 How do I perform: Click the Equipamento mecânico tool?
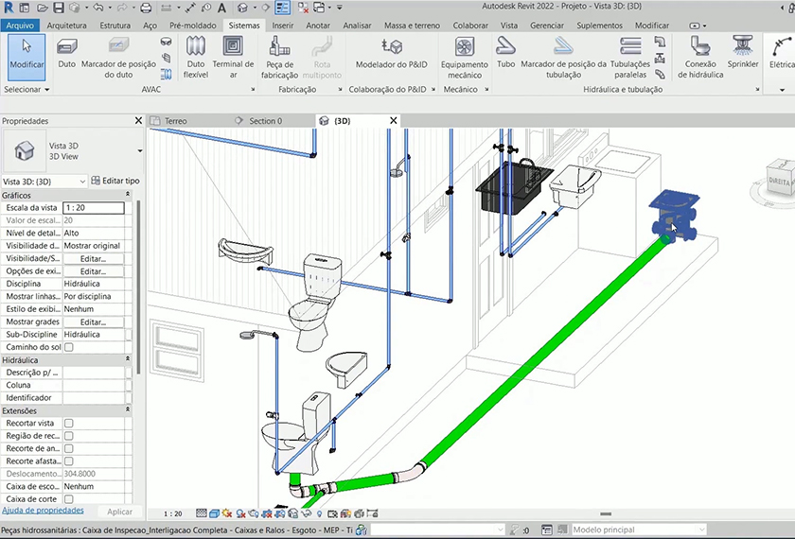point(464,53)
